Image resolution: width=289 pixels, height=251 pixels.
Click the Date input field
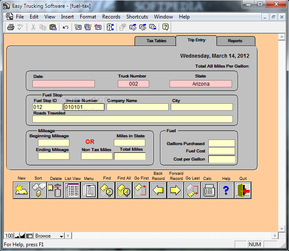63,84
